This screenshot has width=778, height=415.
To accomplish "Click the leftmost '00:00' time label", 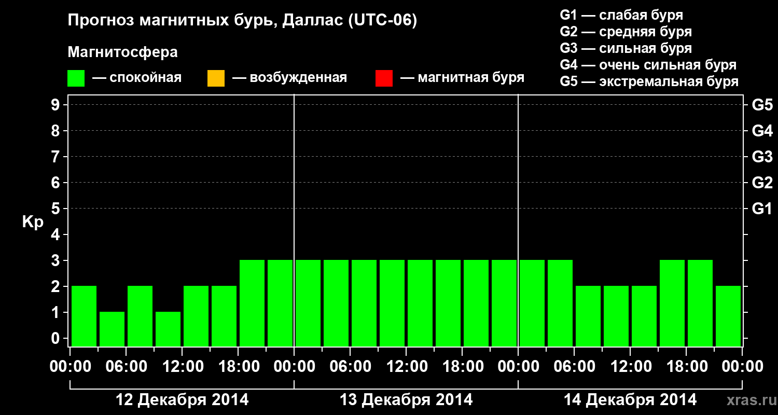I will coord(71,367).
